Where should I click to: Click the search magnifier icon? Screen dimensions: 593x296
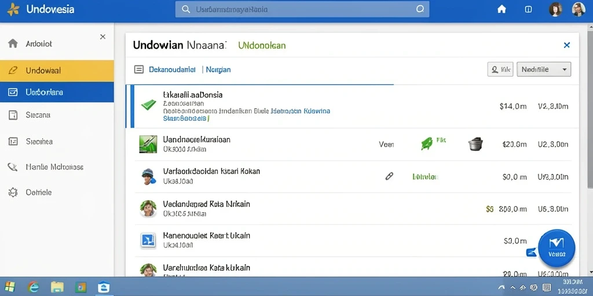click(186, 9)
